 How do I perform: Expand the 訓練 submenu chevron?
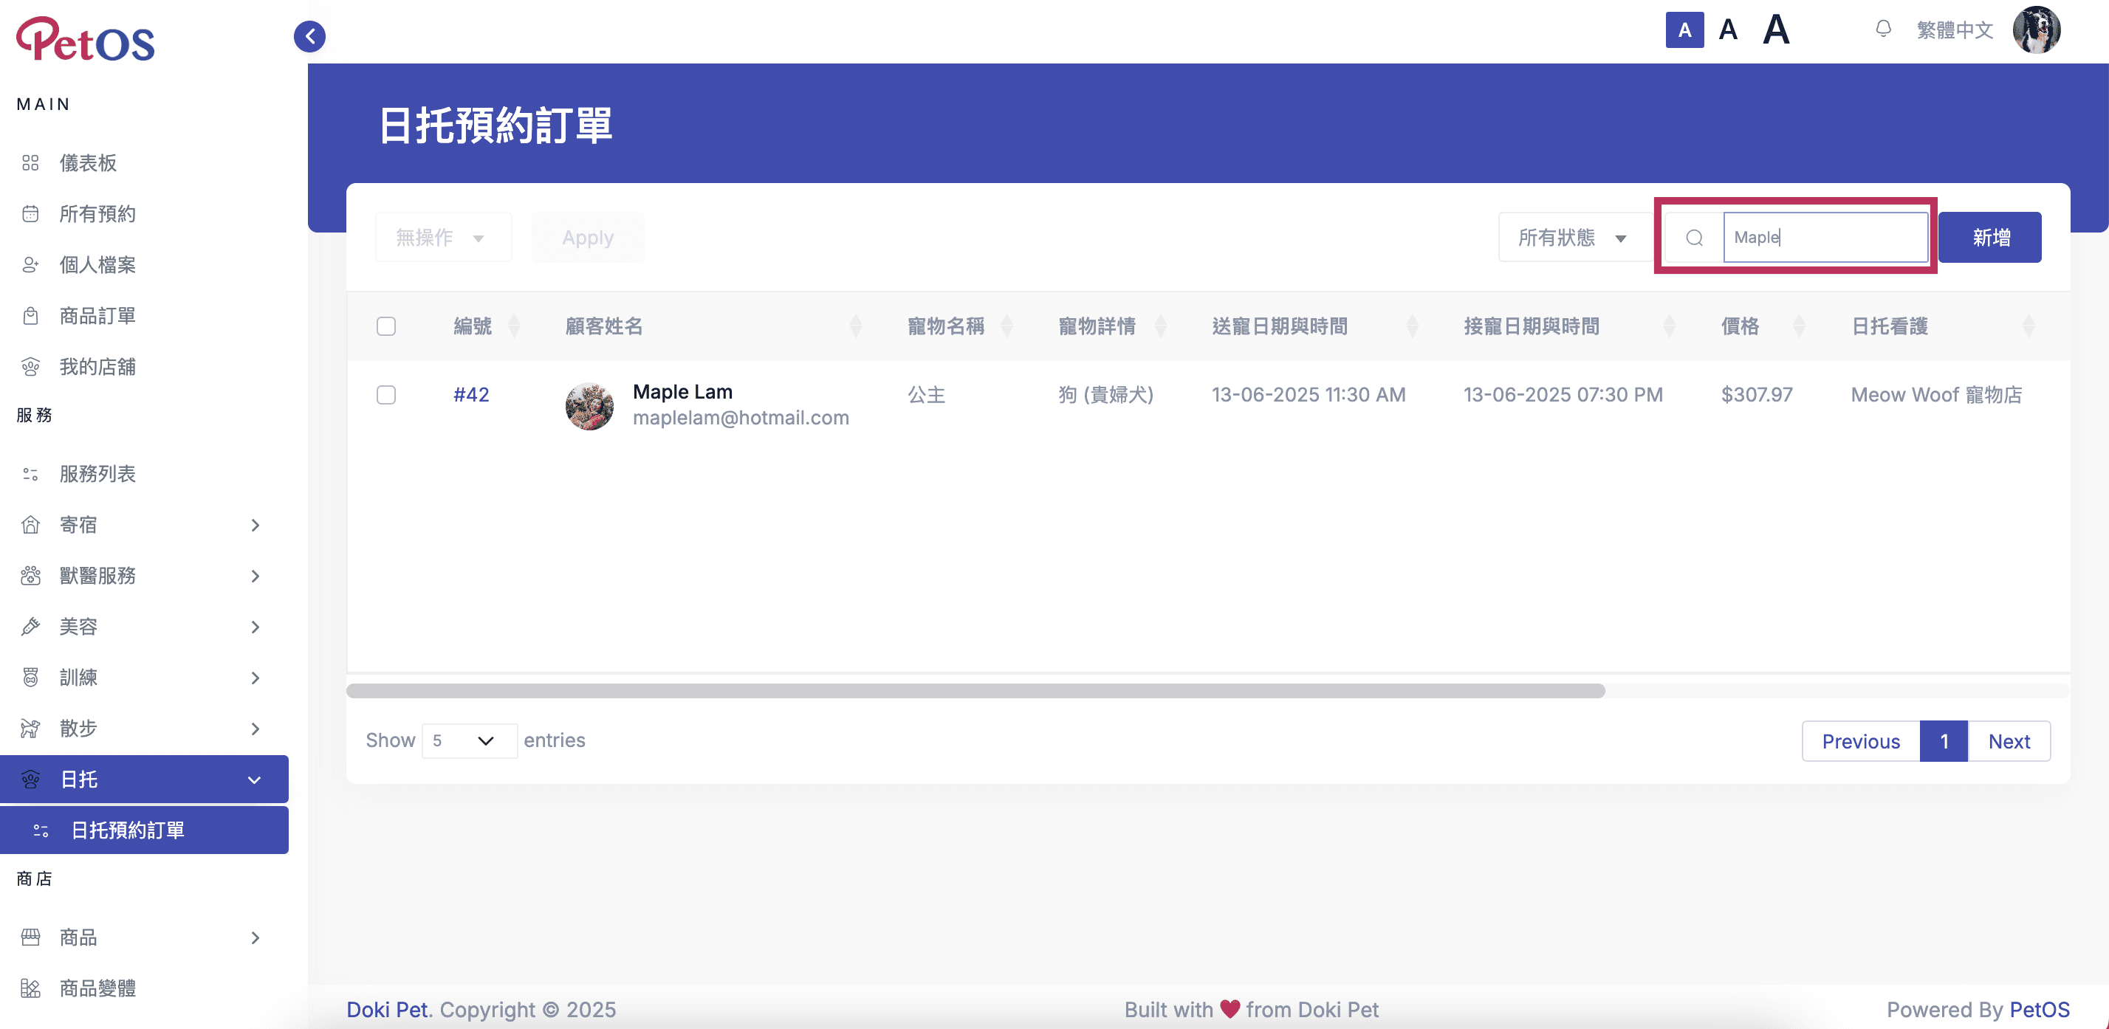coord(256,677)
